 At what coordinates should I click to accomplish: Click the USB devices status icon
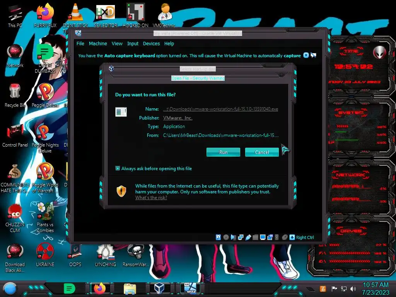click(x=248, y=237)
